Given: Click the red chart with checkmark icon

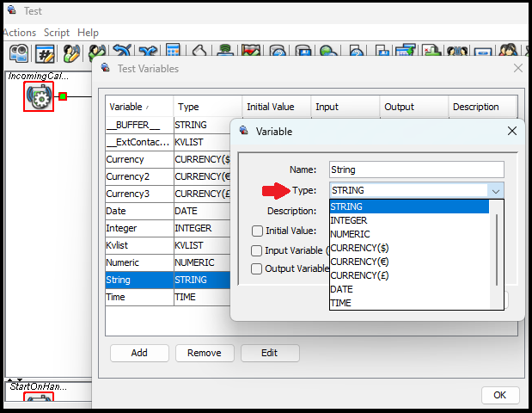Looking at the screenshot, I should (251, 50).
